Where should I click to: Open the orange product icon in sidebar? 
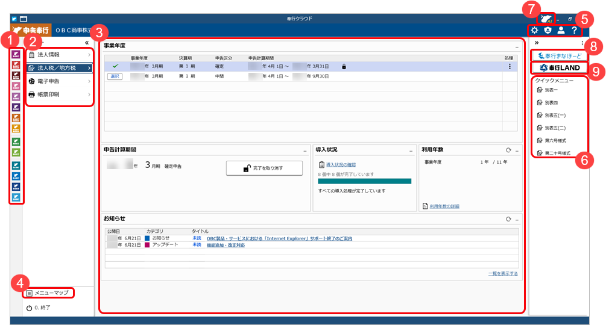click(x=16, y=117)
